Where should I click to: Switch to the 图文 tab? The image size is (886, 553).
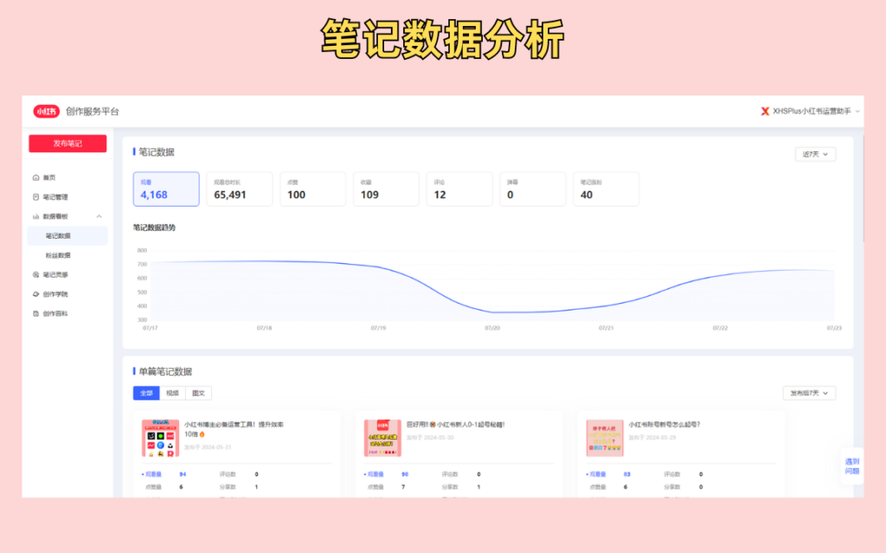199,392
